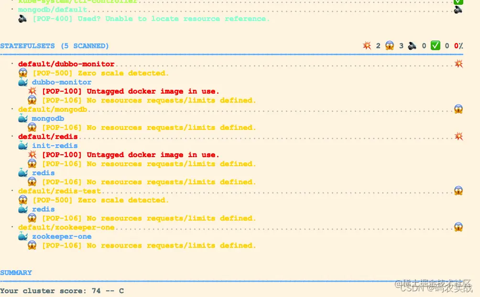Click the scream emoji beside dubbo-monitor's POP-500 warning
The width and height of the screenshot is (480, 297).
point(23,73)
